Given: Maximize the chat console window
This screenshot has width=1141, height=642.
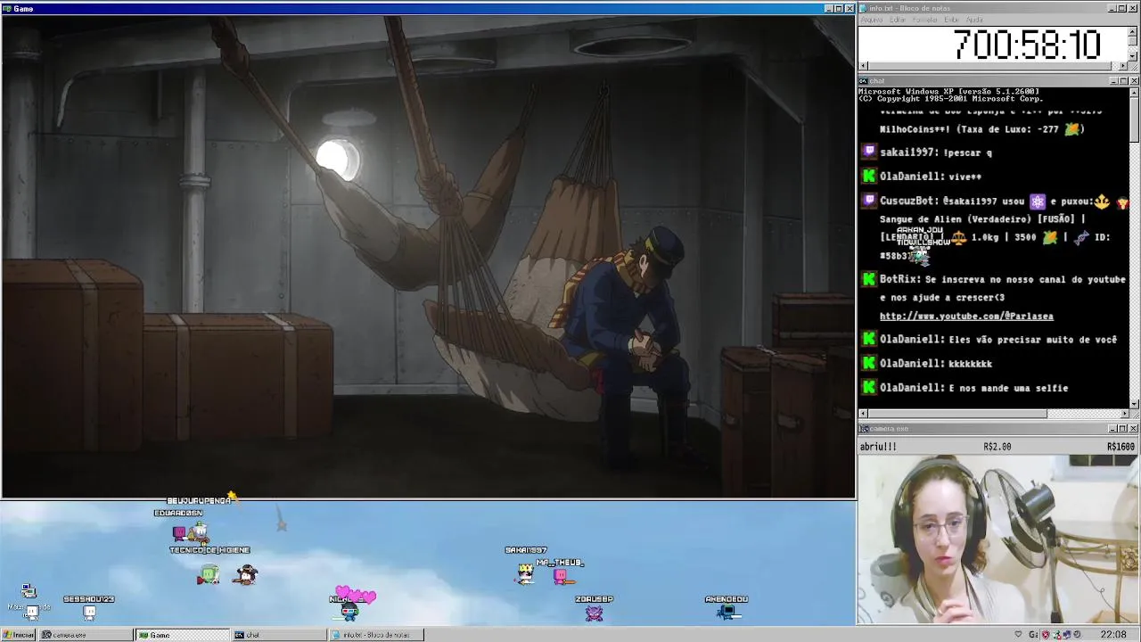Looking at the screenshot, I should click(1123, 81).
